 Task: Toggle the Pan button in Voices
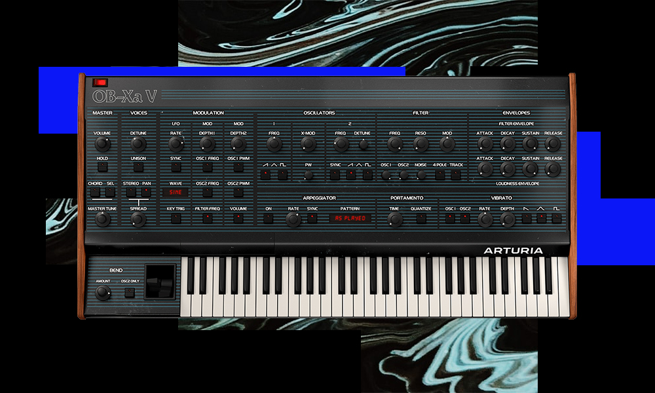coord(146,192)
